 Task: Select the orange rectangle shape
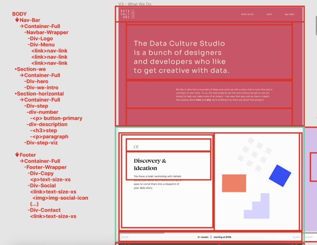[234, 183]
